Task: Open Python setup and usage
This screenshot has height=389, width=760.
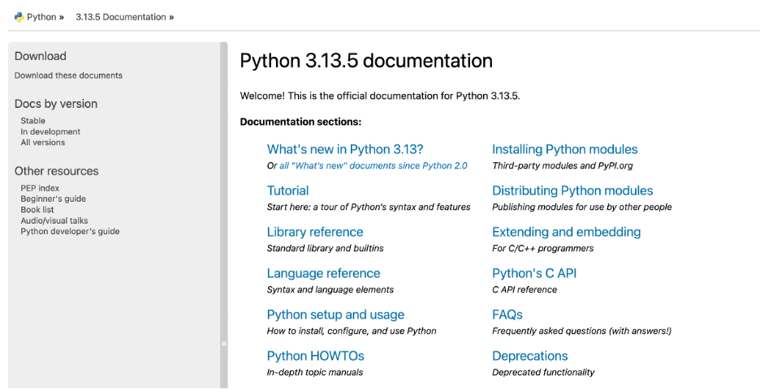Action: point(335,314)
